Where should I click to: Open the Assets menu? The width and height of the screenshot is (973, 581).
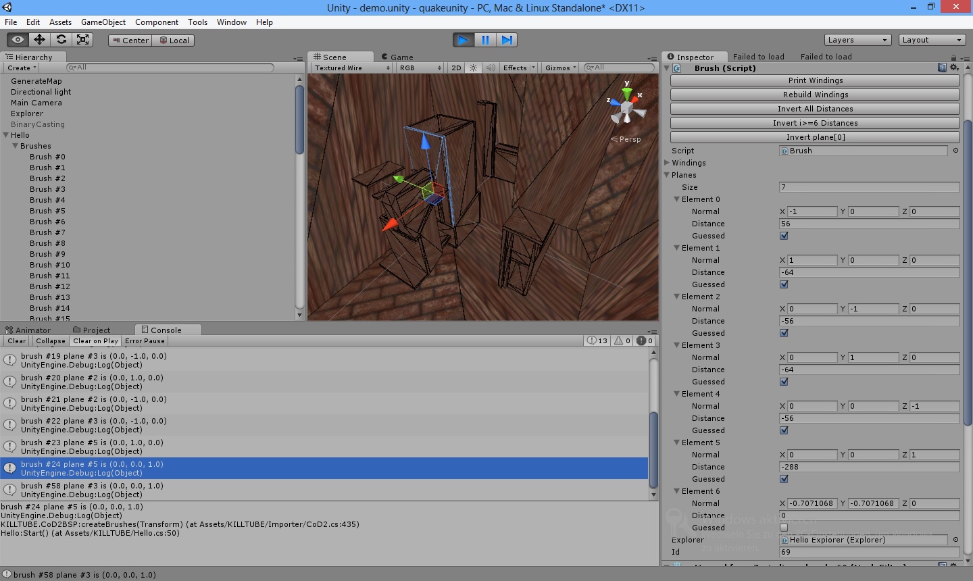point(60,22)
